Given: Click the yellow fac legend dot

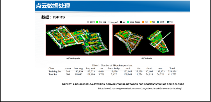Looking at the screenshot, I should click(150, 22).
